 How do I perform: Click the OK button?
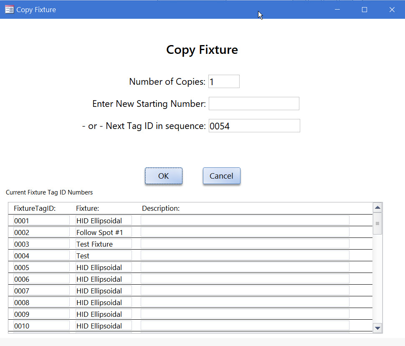[164, 176]
